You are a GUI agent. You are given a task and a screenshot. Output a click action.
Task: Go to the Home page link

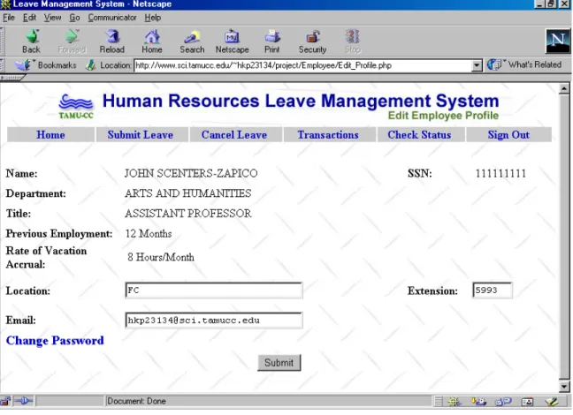click(50, 135)
